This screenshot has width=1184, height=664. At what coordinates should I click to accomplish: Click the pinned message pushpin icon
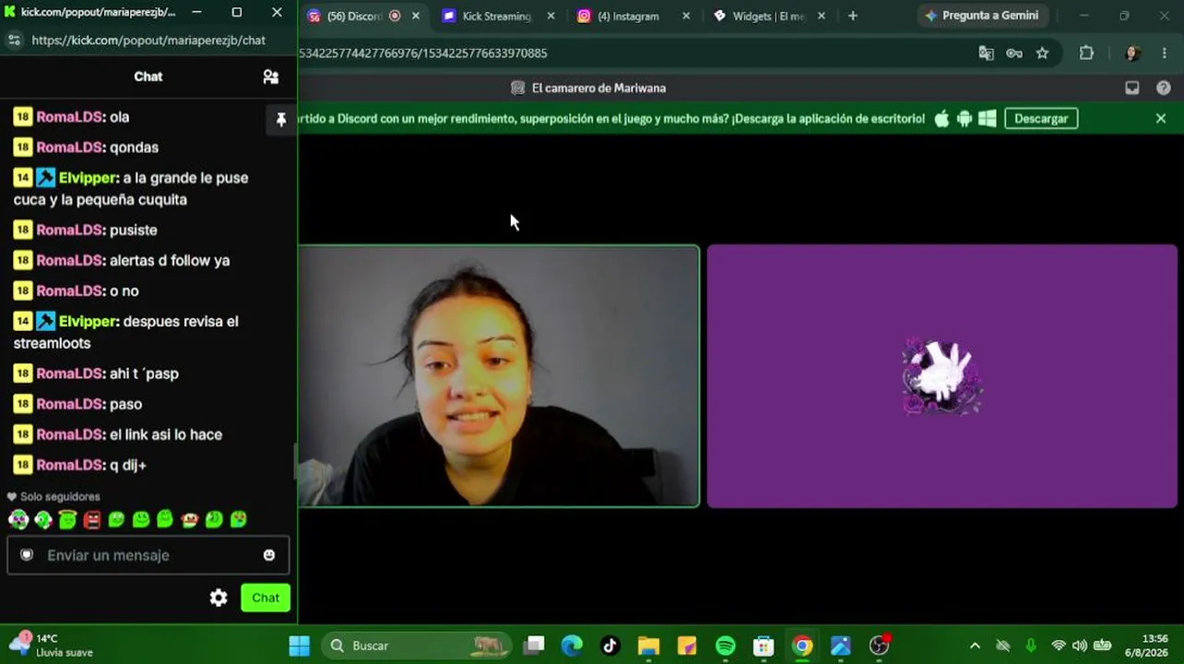pyautogui.click(x=281, y=119)
